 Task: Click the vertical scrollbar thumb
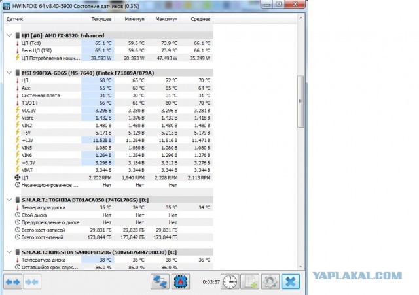[301, 101]
